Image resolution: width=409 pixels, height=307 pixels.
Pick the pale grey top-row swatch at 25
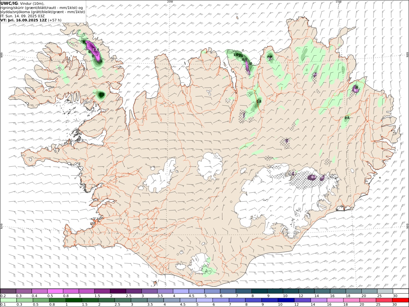[385, 291]
